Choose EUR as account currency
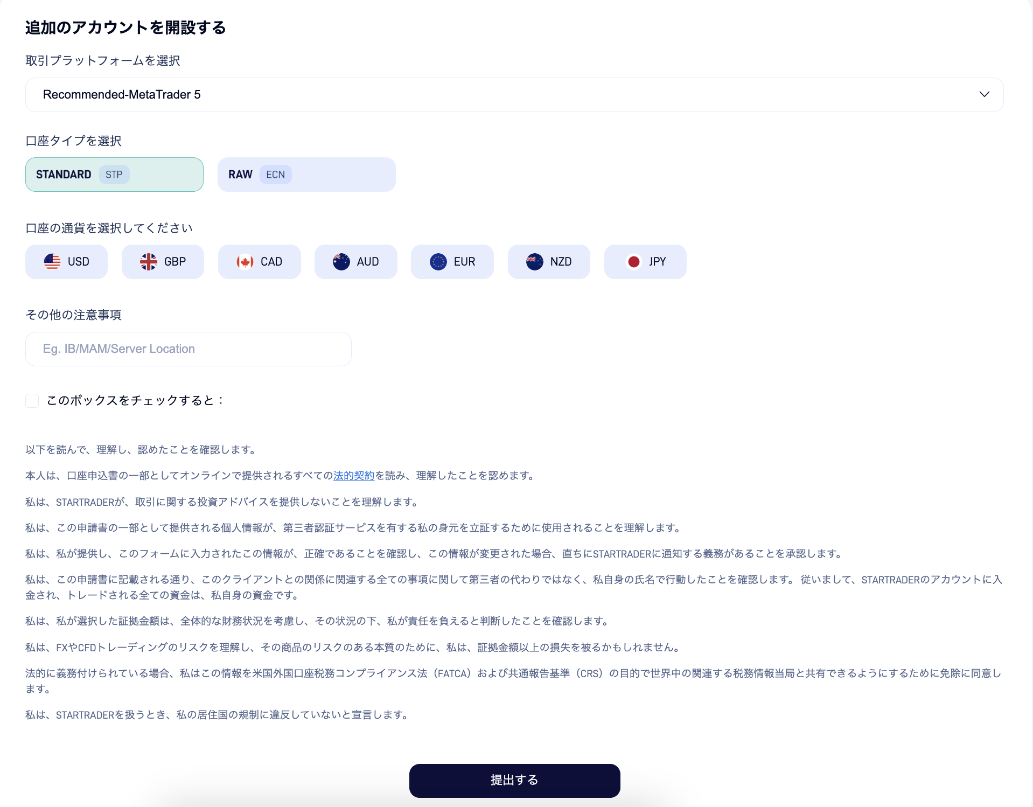This screenshot has width=1033, height=807. [x=452, y=262]
